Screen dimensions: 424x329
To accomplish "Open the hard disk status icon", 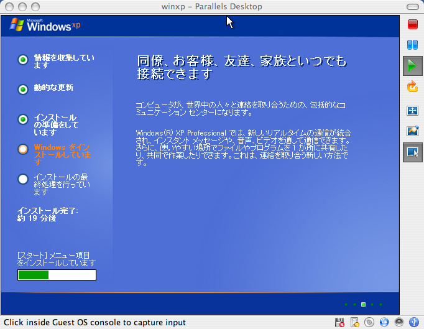I will [x=354, y=322].
